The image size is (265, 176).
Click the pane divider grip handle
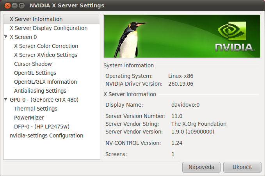pyautogui.click(x=101, y=87)
